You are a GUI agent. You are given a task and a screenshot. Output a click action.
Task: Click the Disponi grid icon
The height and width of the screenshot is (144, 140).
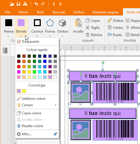click(x=128, y=21)
